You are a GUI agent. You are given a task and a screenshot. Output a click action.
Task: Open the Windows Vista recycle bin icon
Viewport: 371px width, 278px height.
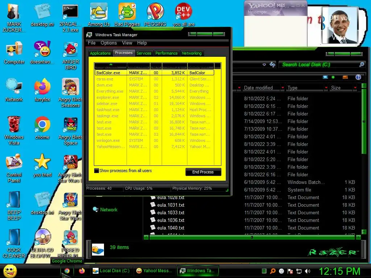coord(14,130)
